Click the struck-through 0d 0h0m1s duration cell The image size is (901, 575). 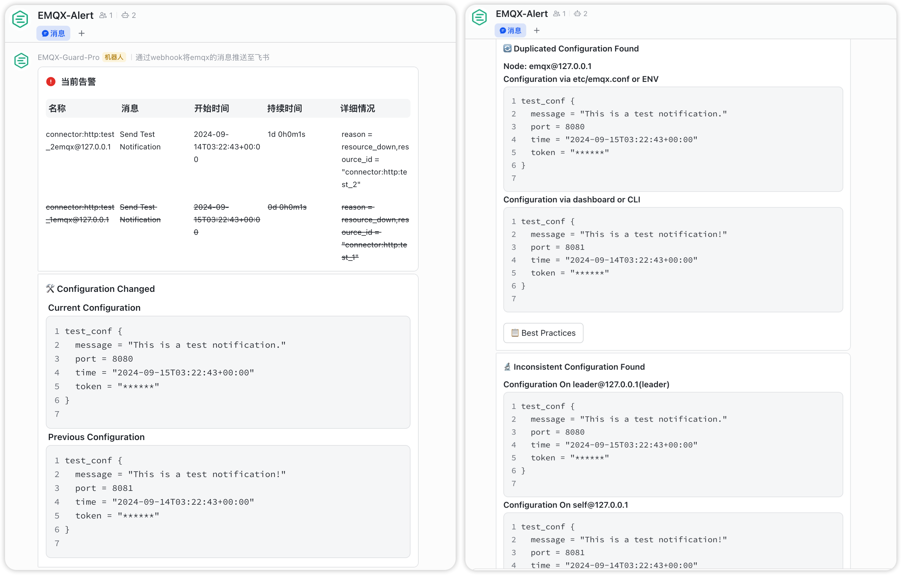(x=287, y=207)
